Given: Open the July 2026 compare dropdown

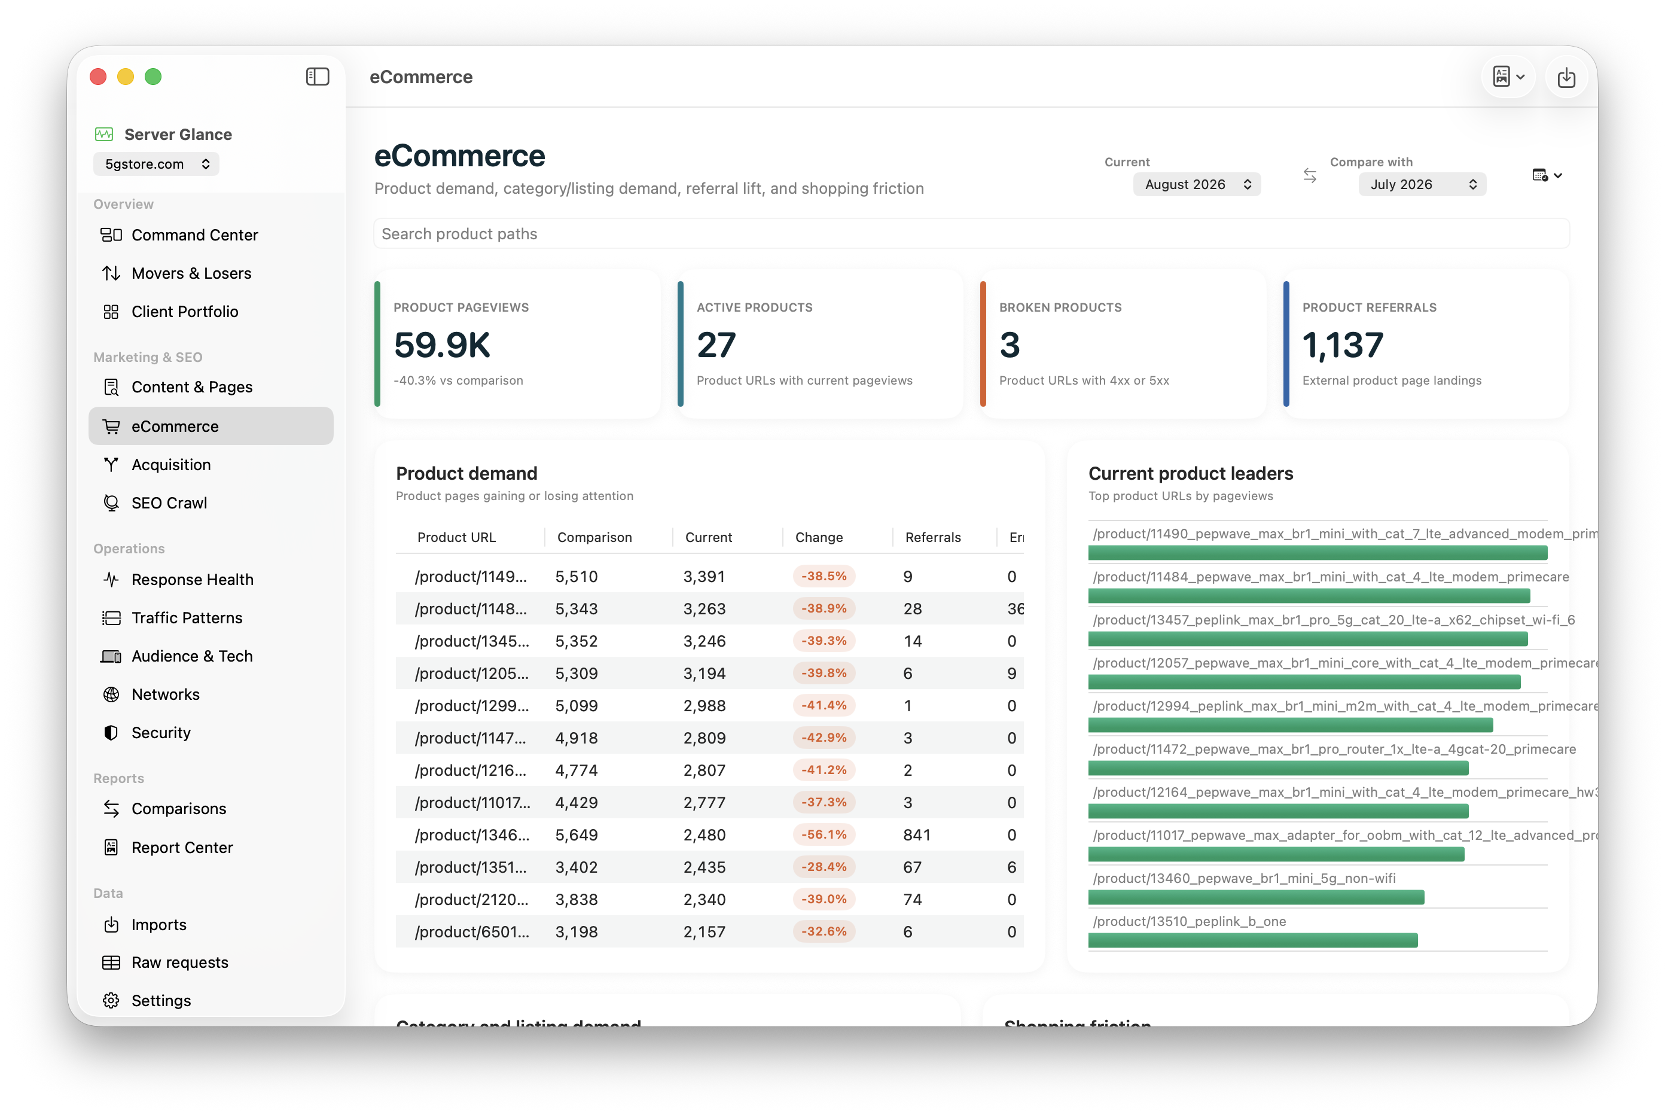Looking at the screenshot, I should 1422,184.
